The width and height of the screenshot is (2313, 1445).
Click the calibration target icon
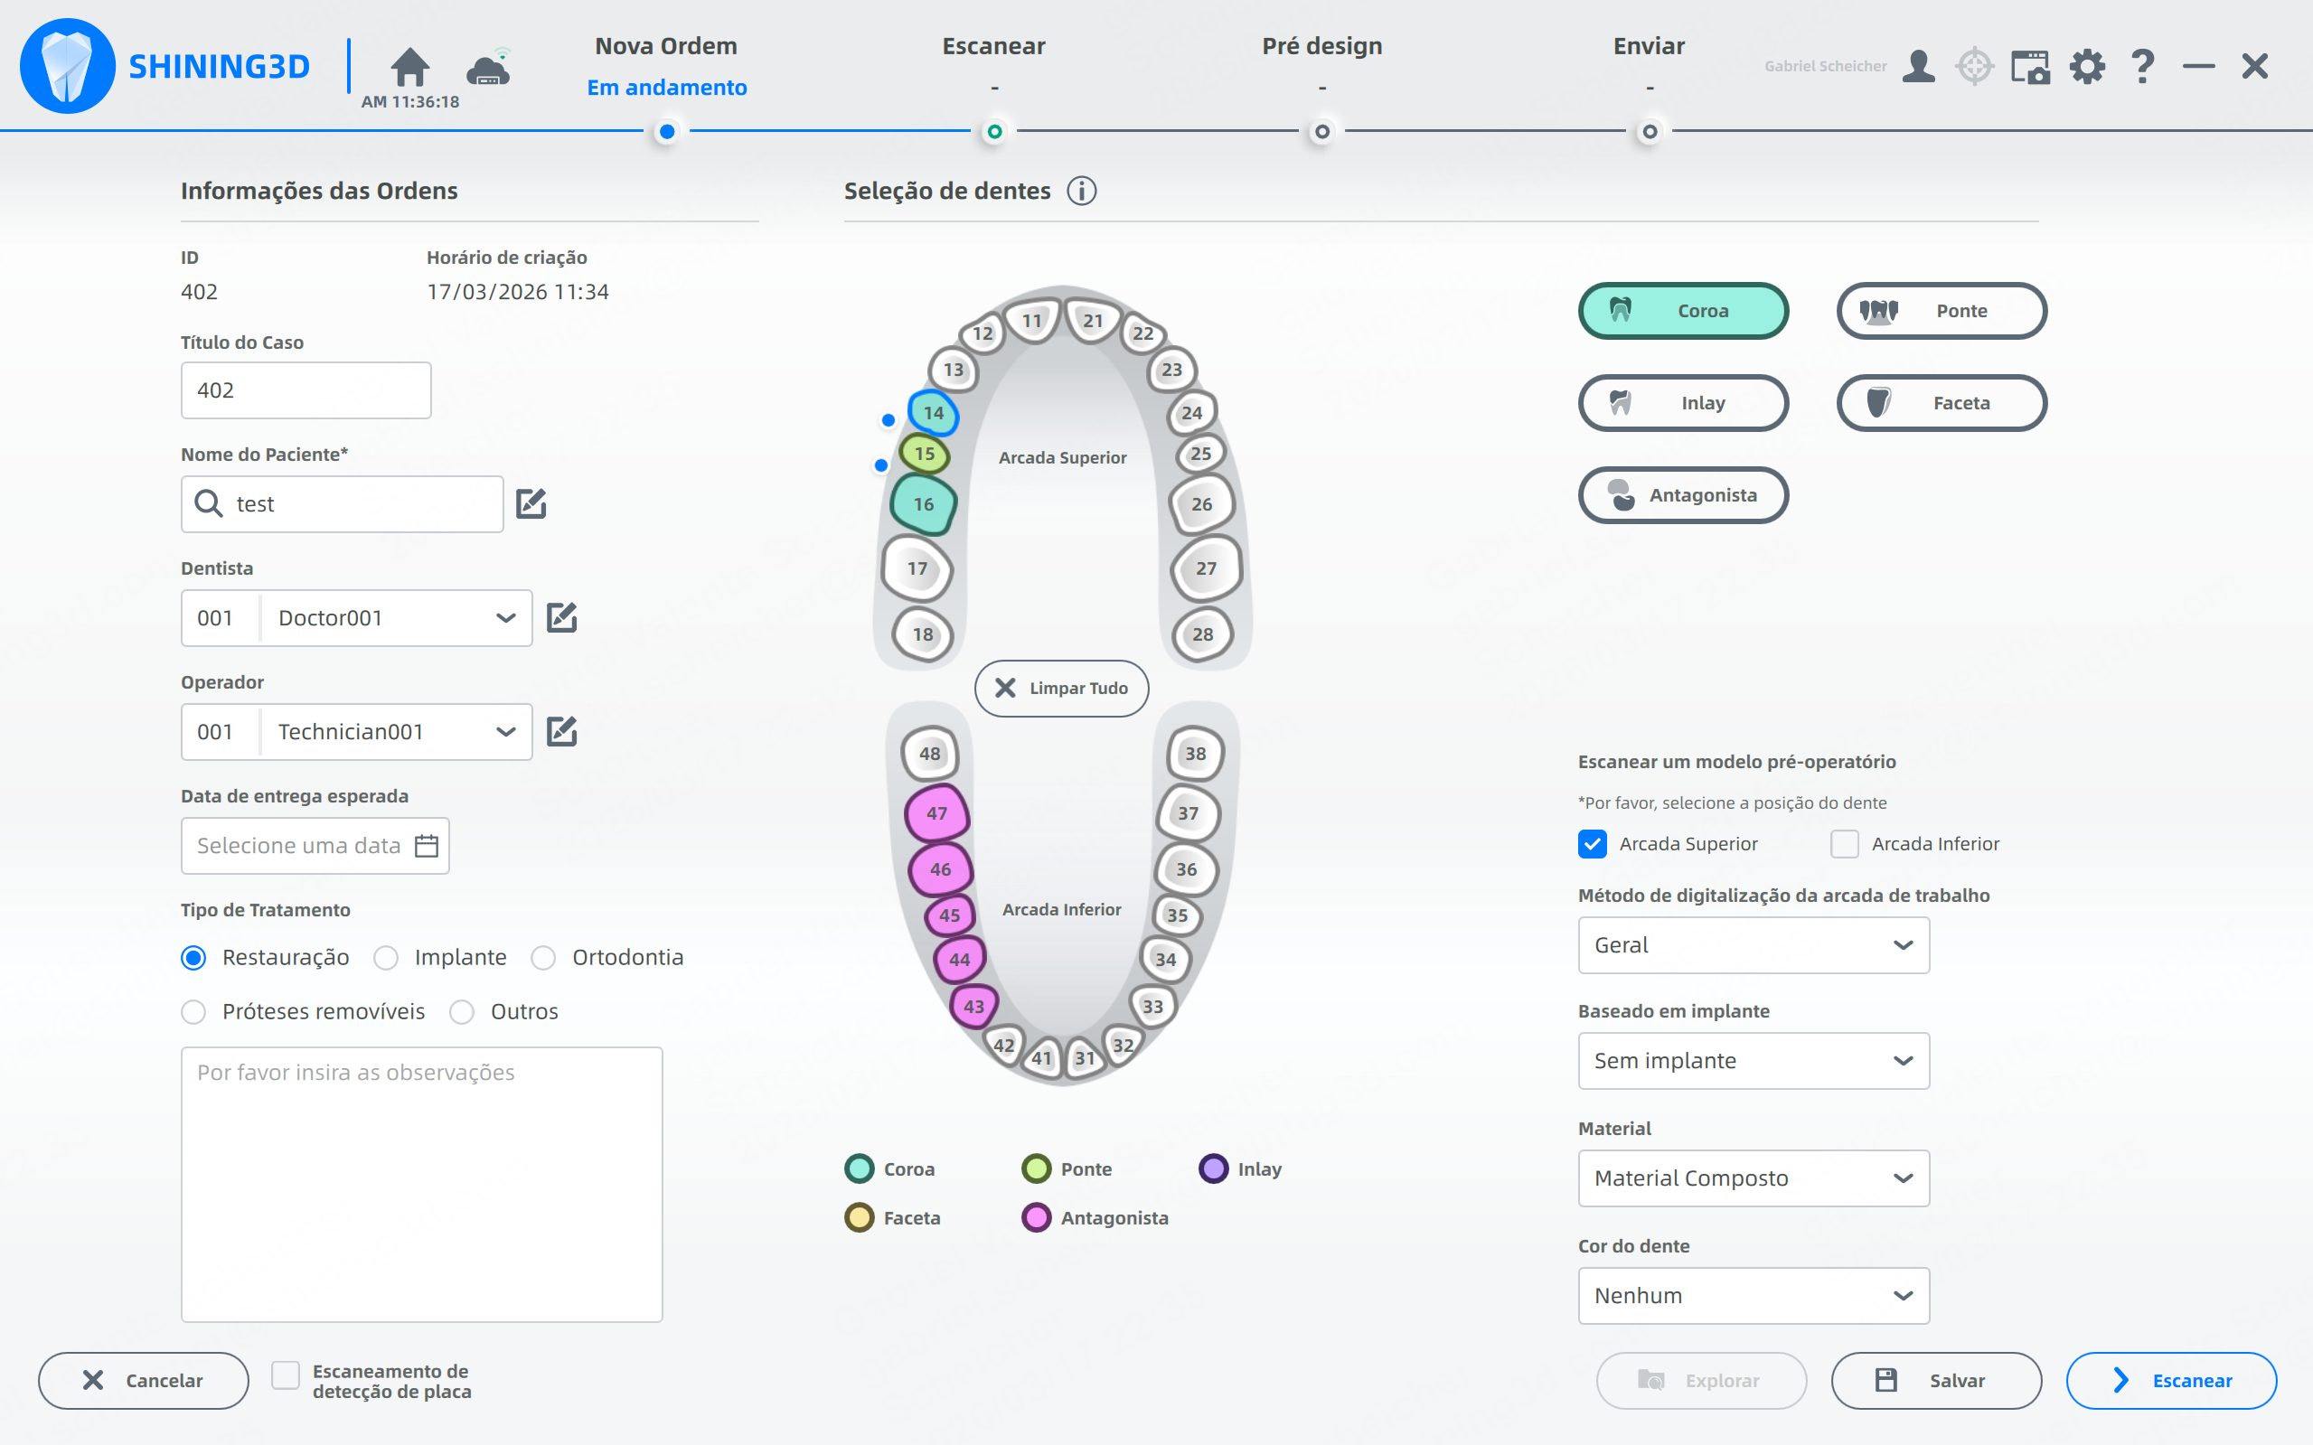click(1974, 67)
